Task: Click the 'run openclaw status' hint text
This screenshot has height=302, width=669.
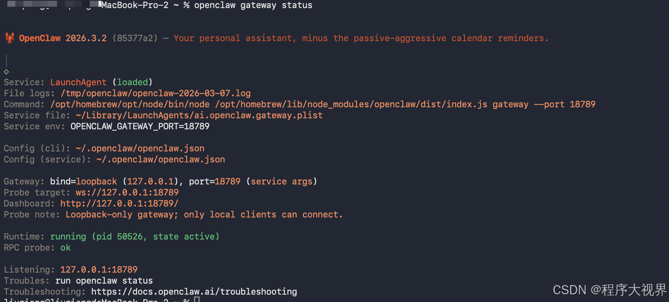Action: (x=104, y=281)
